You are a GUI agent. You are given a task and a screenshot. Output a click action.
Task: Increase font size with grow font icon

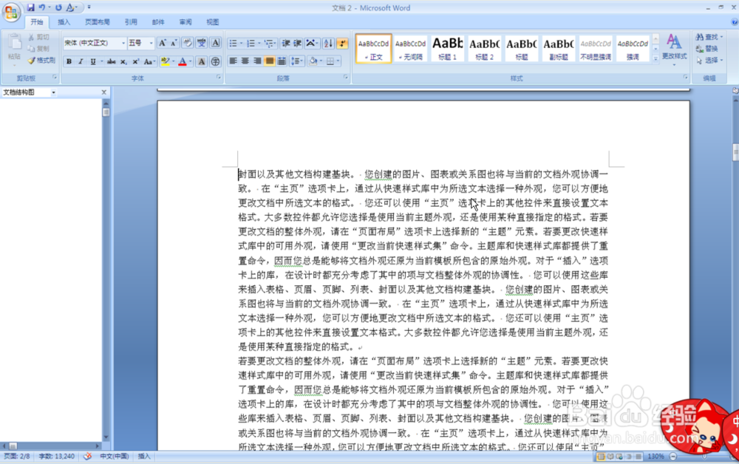[x=162, y=44]
